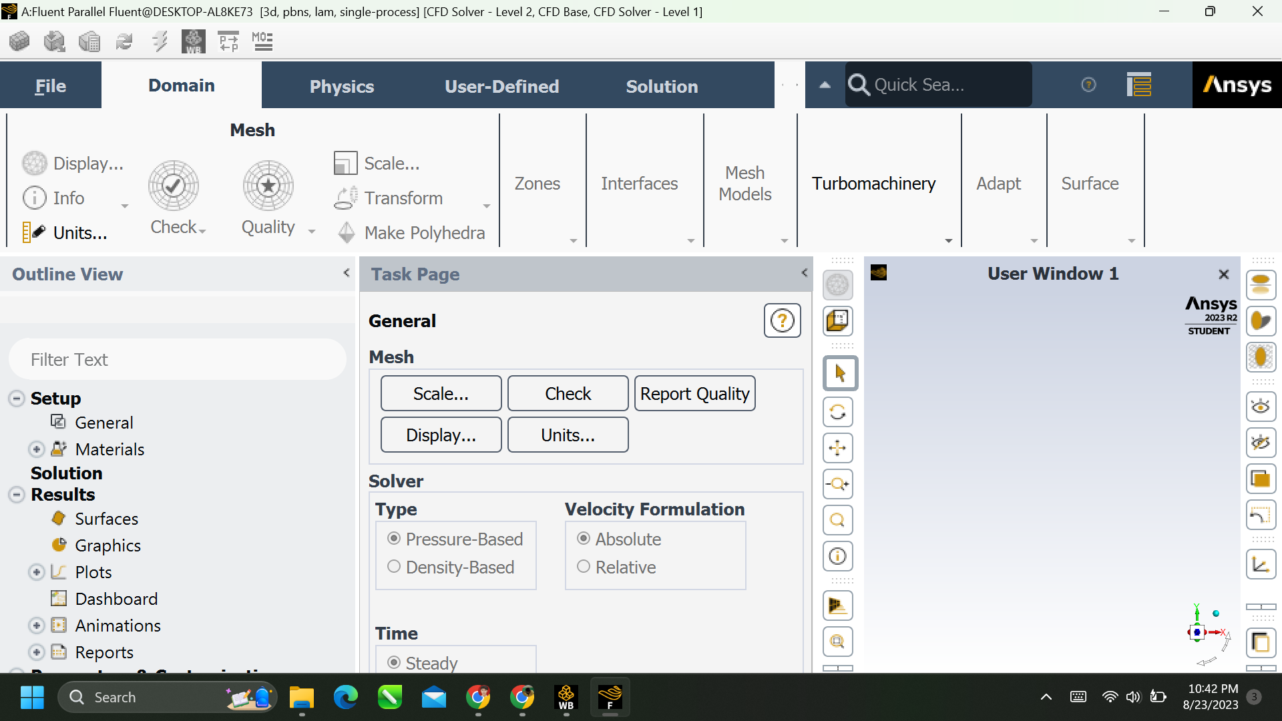The height and width of the screenshot is (721, 1282).
Task: Click the probe info tool icon
Action: 838,556
